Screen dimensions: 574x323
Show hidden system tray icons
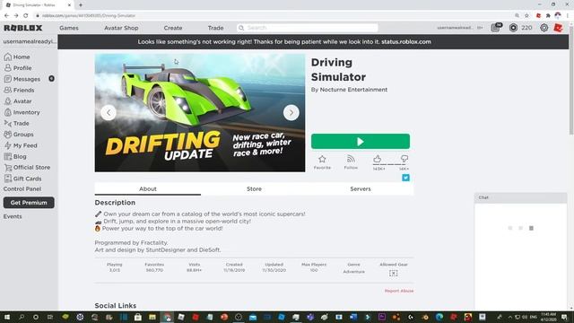pos(509,317)
